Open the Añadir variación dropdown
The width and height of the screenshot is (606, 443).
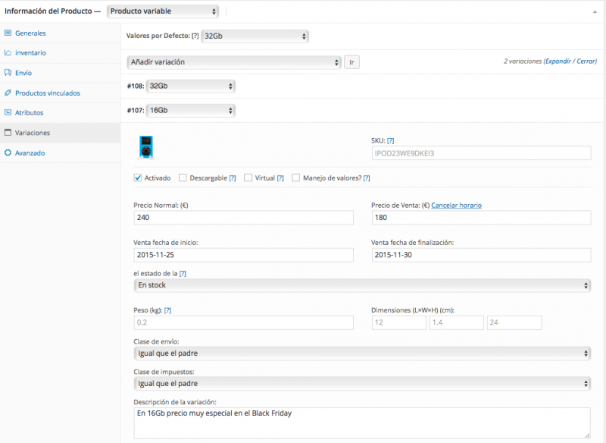click(234, 62)
